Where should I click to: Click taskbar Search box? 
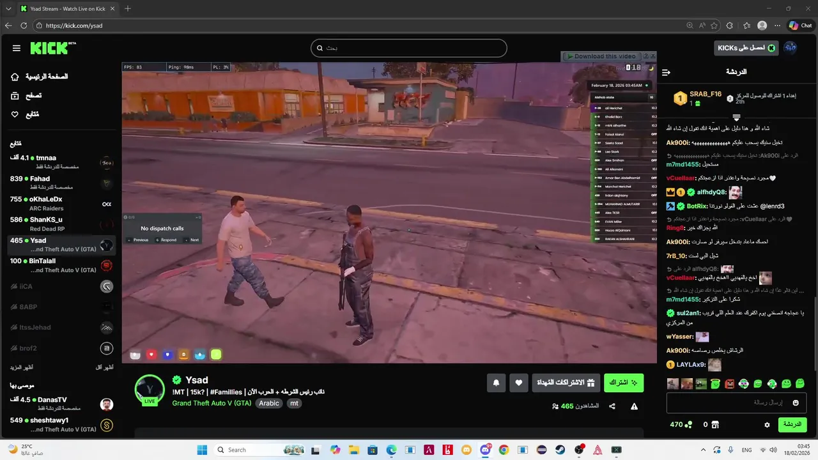coord(261,450)
